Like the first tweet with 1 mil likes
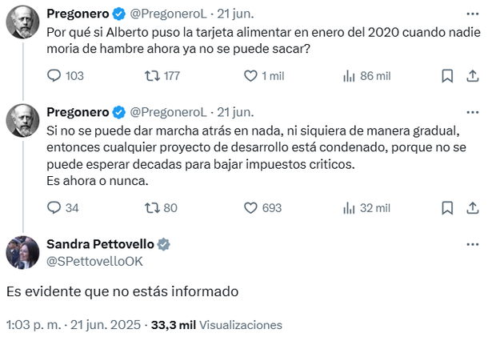This screenshot has height=341, width=488. [250, 76]
